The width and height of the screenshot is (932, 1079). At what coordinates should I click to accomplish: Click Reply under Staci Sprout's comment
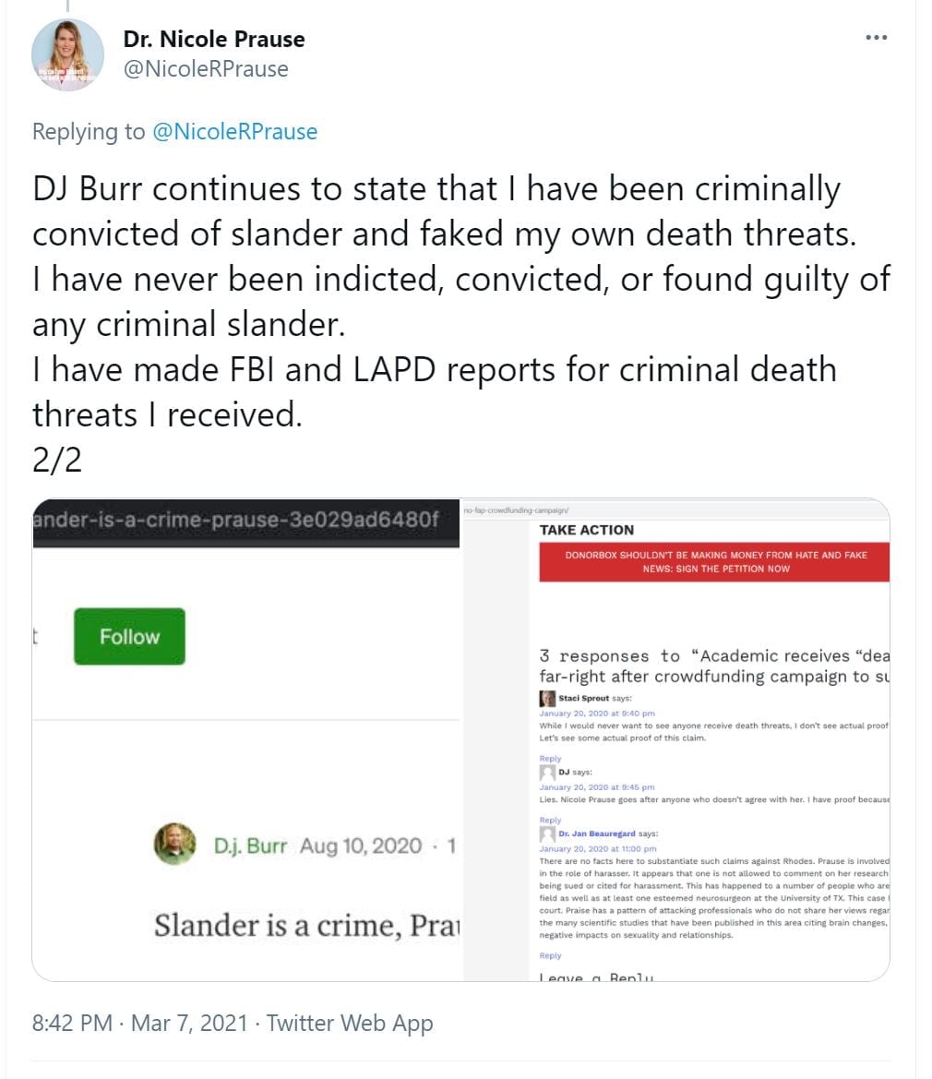click(x=550, y=759)
